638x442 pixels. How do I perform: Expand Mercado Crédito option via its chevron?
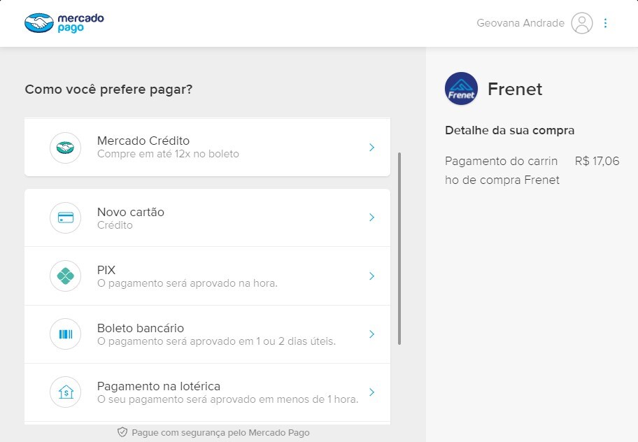click(371, 148)
